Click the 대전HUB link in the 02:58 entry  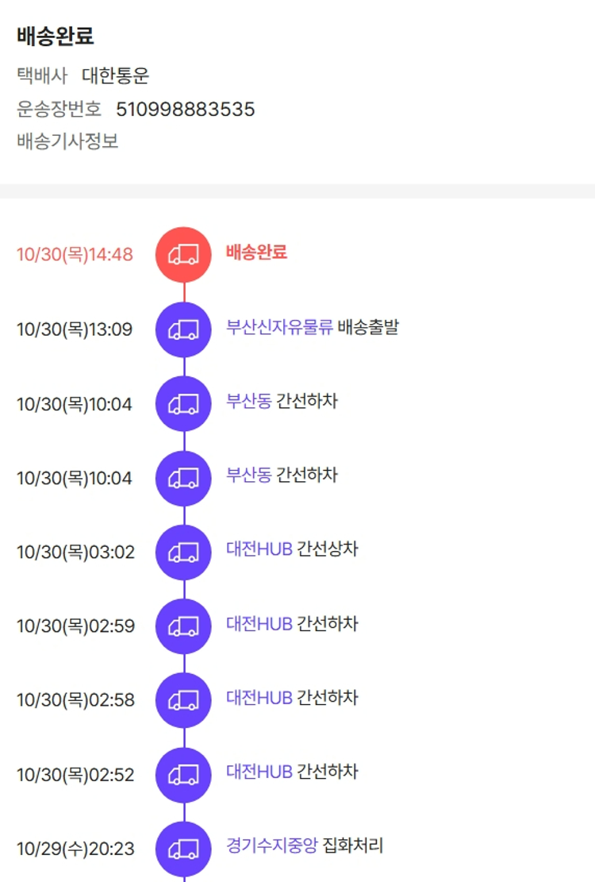(259, 698)
